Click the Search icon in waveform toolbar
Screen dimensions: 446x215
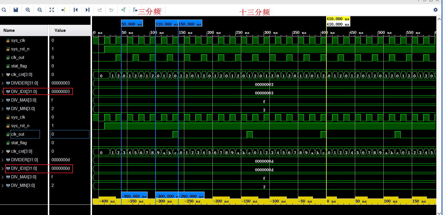[x=4, y=10]
